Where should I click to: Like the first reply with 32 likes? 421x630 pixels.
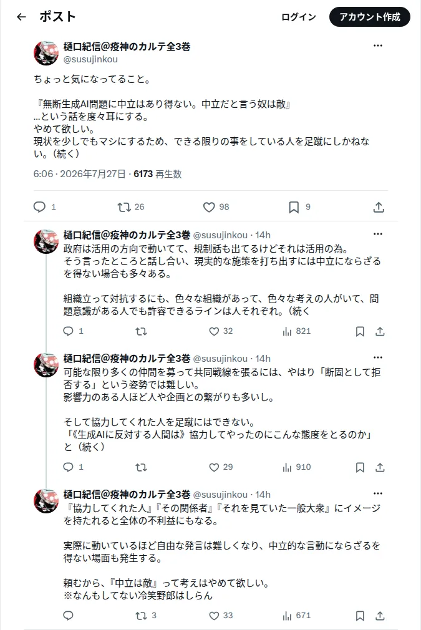click(214, 331)
